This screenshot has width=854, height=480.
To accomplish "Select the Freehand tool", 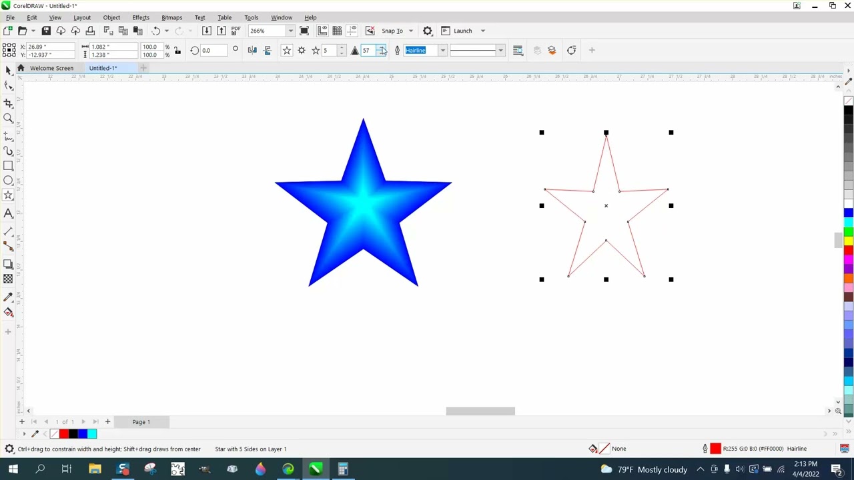I will point(8,136).
